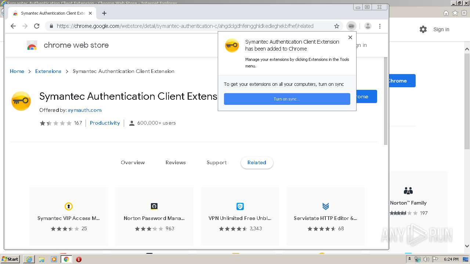470x264 pixels.
Task: Open the VPN Unlimited Free card
Action: (x=240, y=216)
